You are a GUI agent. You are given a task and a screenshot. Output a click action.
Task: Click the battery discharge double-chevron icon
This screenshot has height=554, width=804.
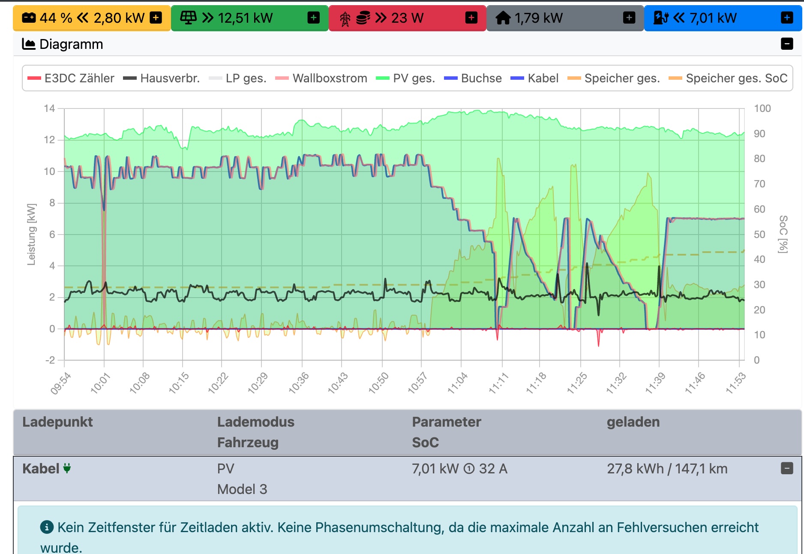(82, 18)
